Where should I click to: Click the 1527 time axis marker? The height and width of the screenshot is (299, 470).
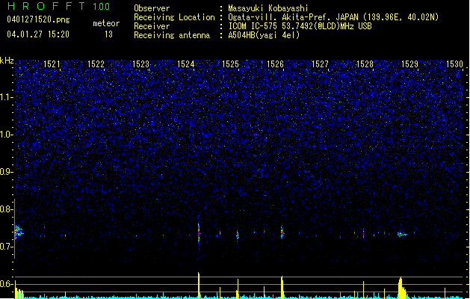click(320, 64)
